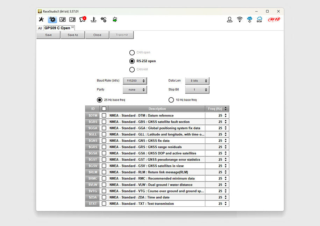This screenshot has height=226, width=320.
Task: Click the user profile icon
Action: 229,20
